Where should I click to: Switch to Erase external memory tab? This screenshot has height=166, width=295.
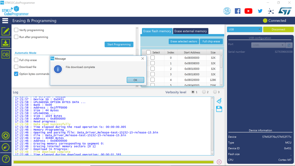point(190,31)
